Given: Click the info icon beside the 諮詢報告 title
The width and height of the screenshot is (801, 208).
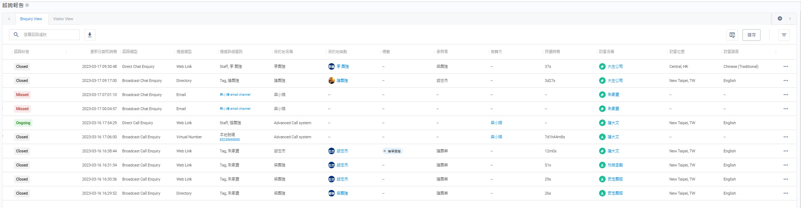Looking at the screenshot, I should pyautogui.click(x=27, y=5).
